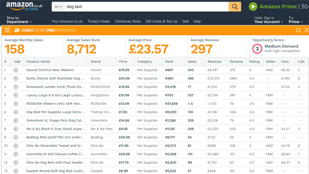309x174 pixels.
Task: Add REXSONN Modern Ultra Soft product
Action: point(16,104)
